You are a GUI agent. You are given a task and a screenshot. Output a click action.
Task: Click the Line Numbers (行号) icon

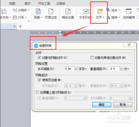(x=15, y=17)
